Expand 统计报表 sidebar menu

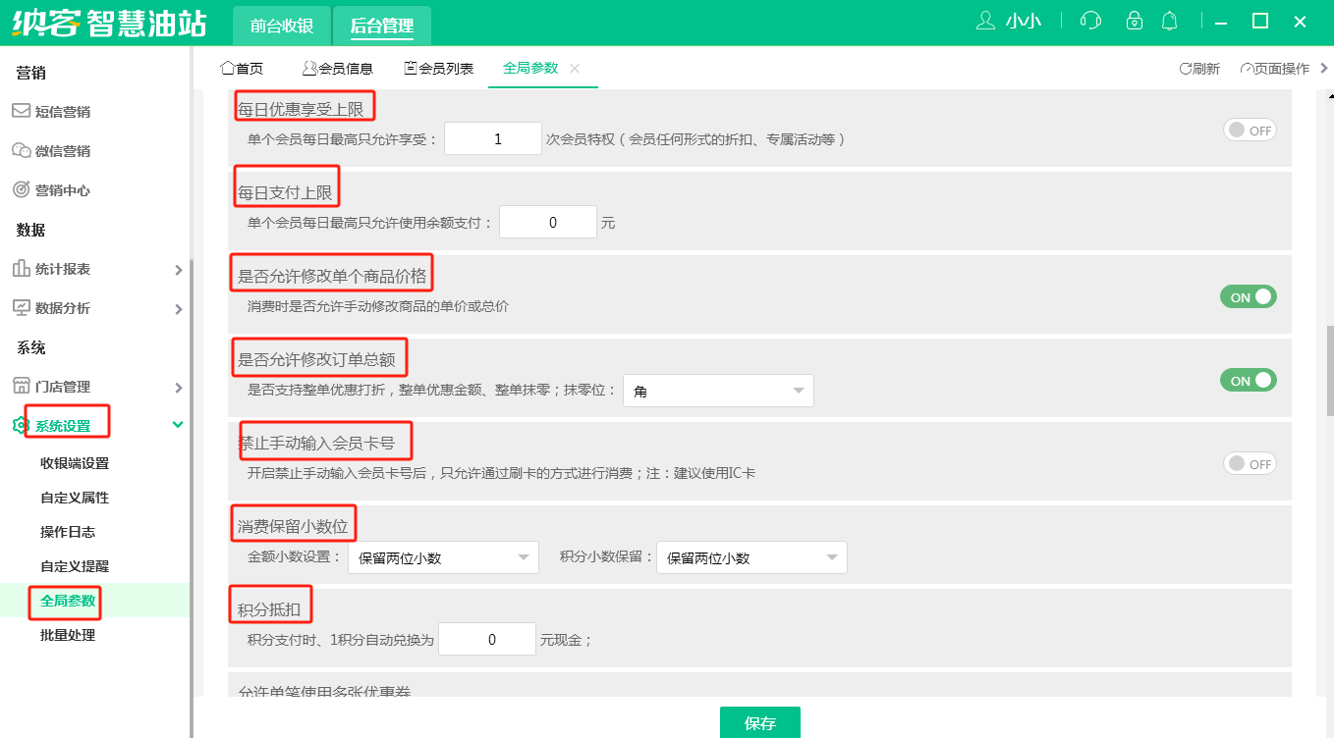click(96, 269)
